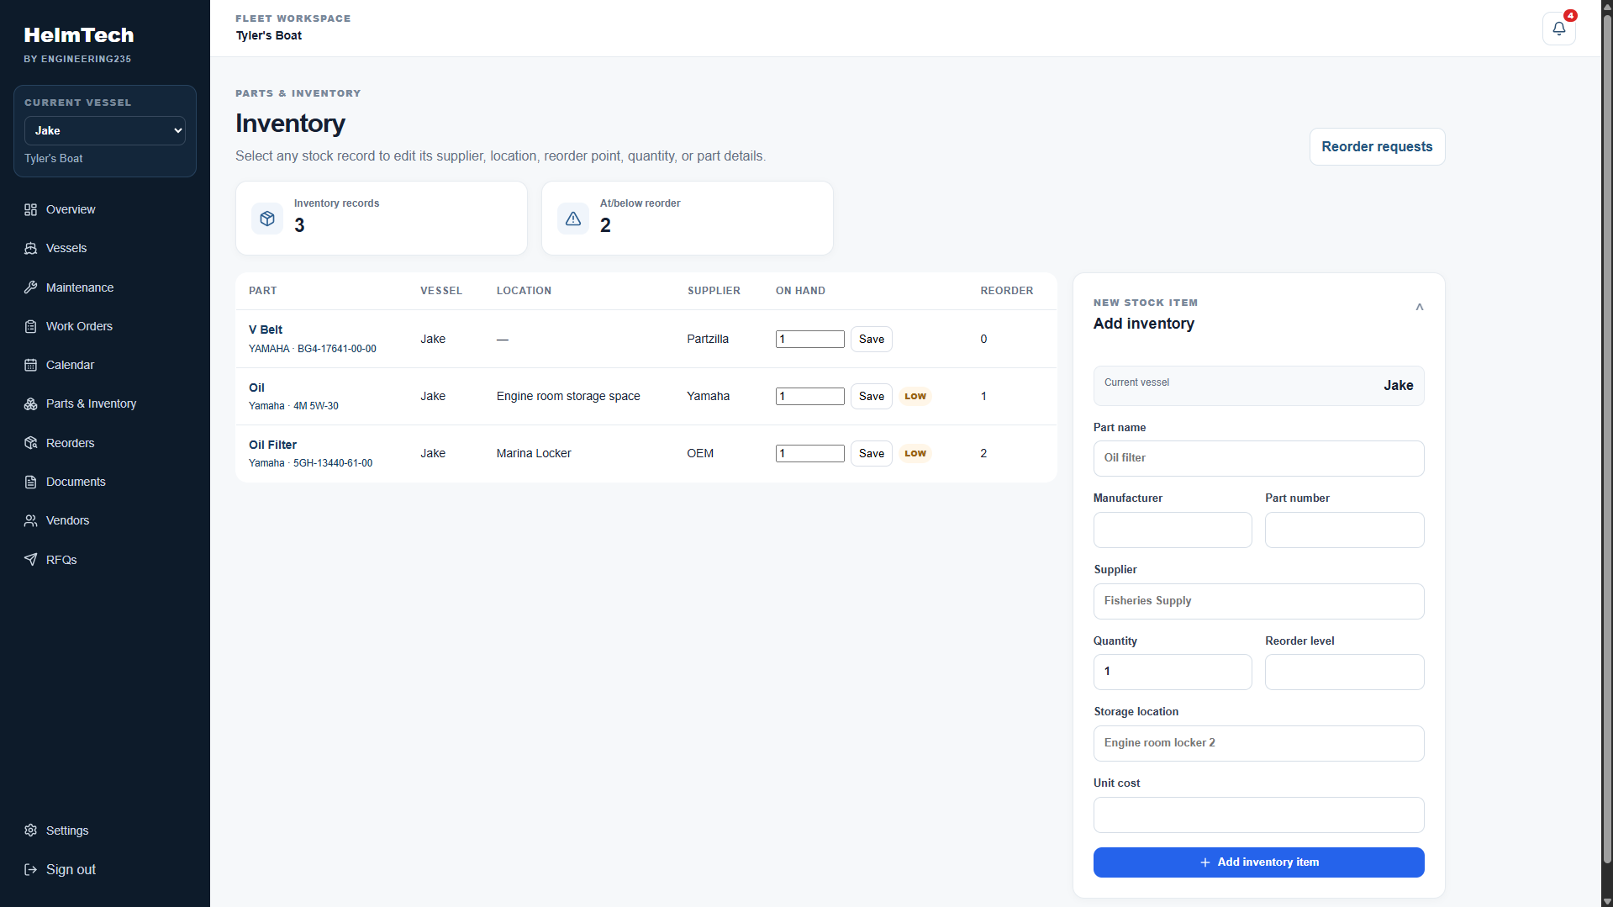
Task: Click the Maintenance wrench icon
Action: click(31, 287)
